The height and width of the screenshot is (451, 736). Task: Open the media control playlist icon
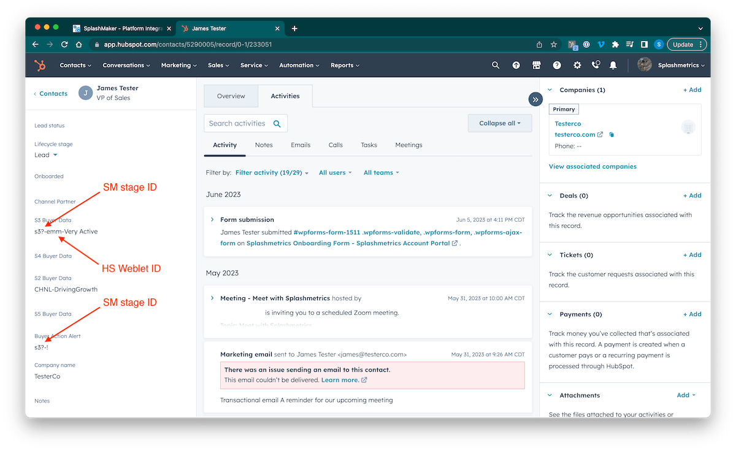[x=630, y=44]
